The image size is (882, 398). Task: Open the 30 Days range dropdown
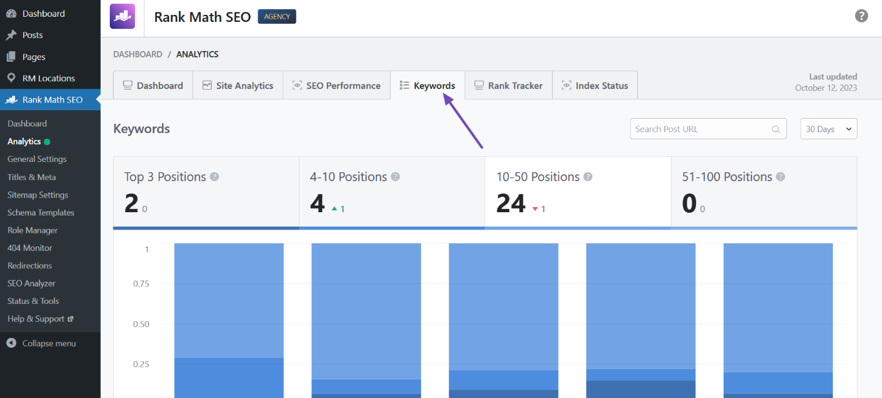point(829,129)
